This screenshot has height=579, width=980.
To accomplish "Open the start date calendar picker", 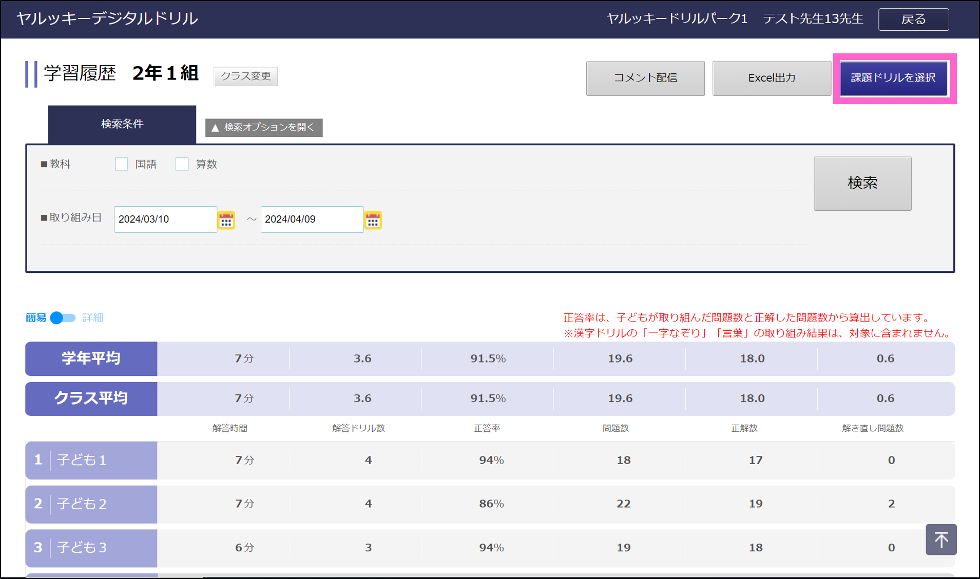I will point(226,220).
